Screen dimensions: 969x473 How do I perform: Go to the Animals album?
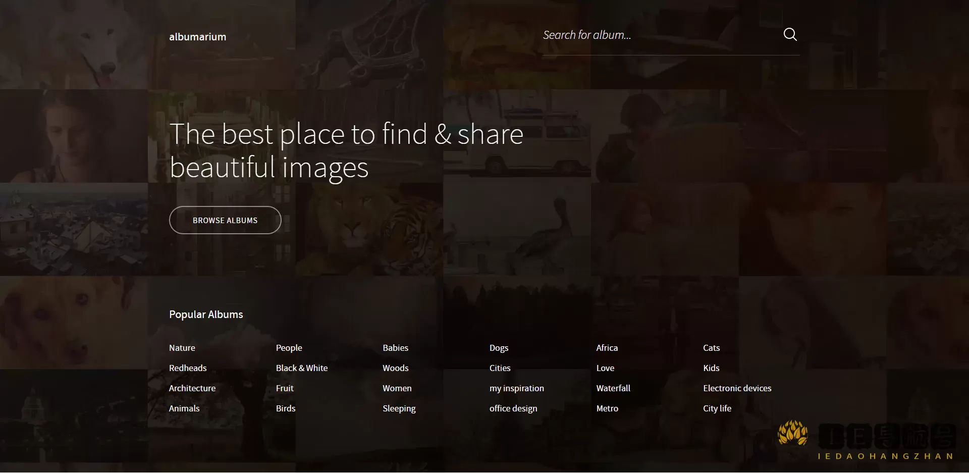[184, 408]
